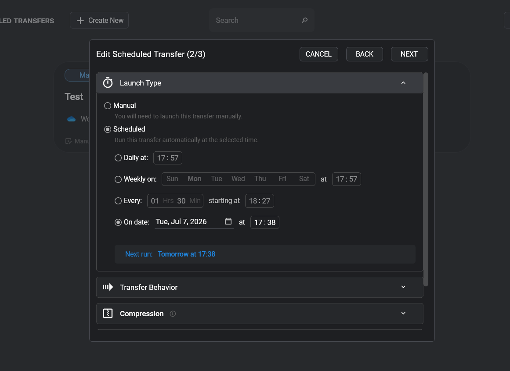Toggle Tue in weekly days
510x371 pixels.
tap(216, 179)
